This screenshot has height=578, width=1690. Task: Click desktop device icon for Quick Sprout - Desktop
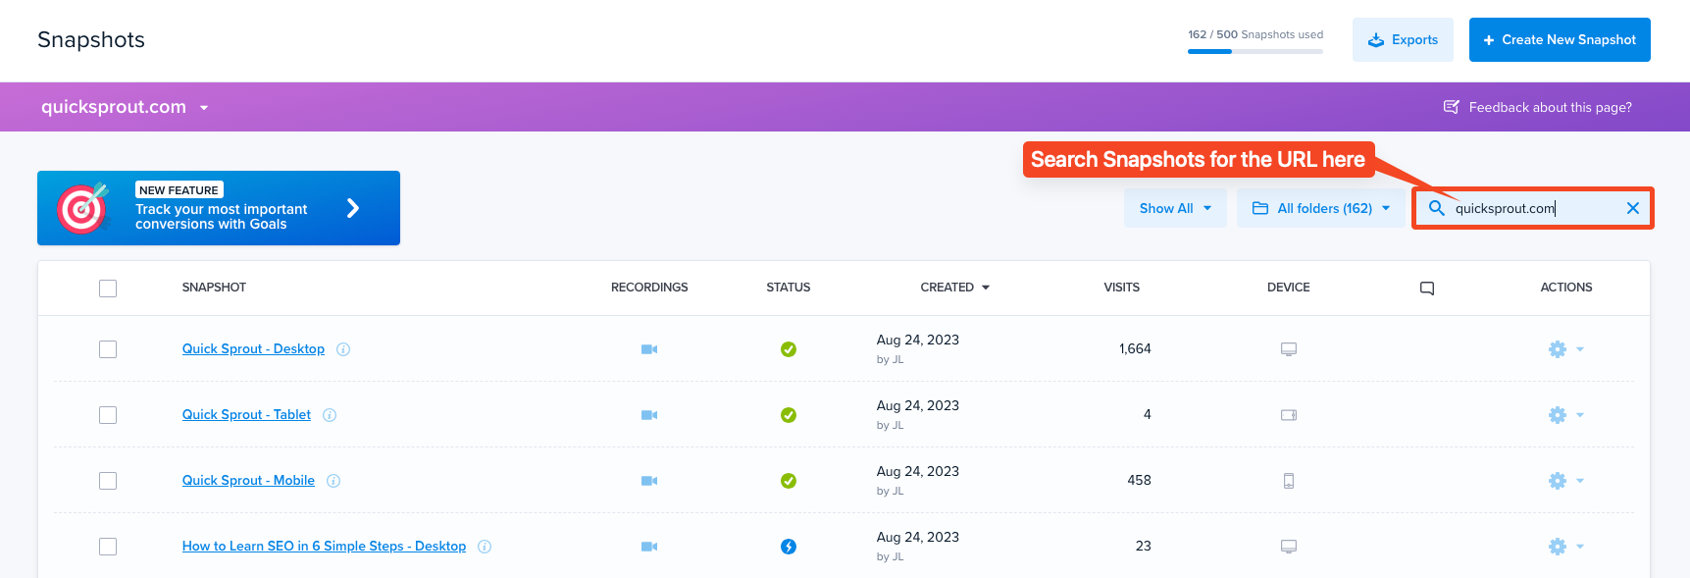[1289, 349]
